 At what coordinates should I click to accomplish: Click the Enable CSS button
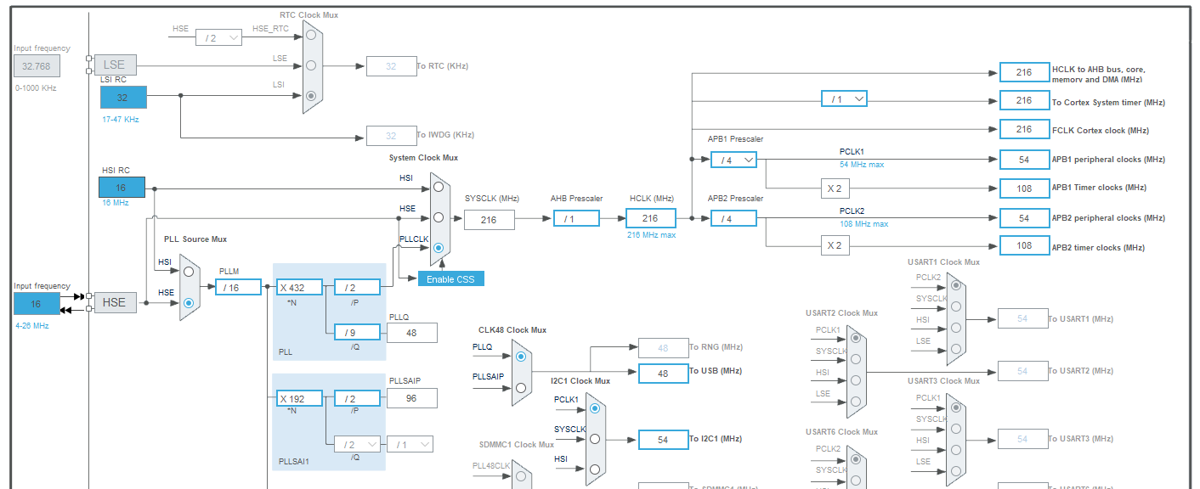click(x=451, y=278)
